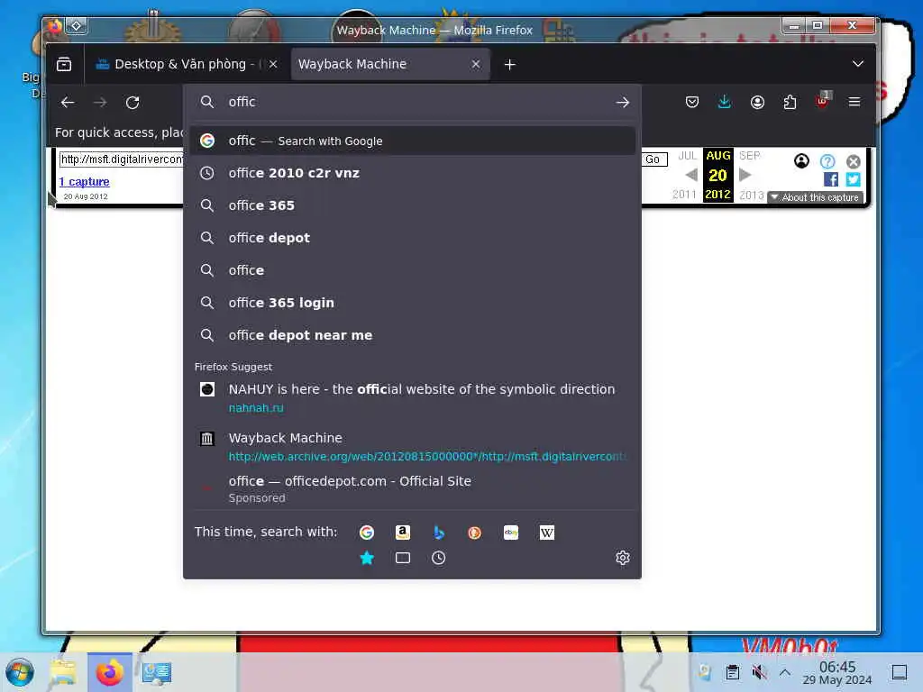Search this time with Google icon
Screen dimensions: 923x692
[x=367, y=533]
